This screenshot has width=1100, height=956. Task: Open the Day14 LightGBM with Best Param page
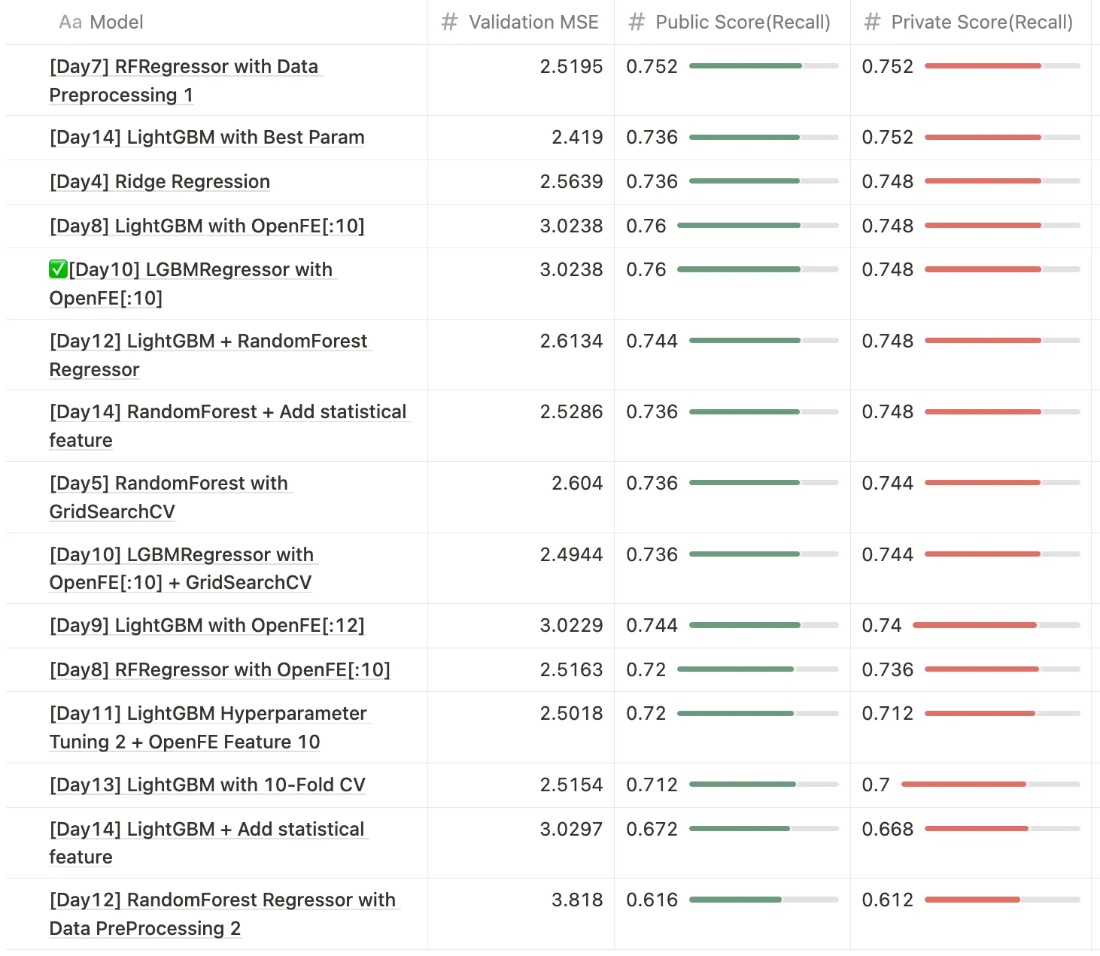207,138
